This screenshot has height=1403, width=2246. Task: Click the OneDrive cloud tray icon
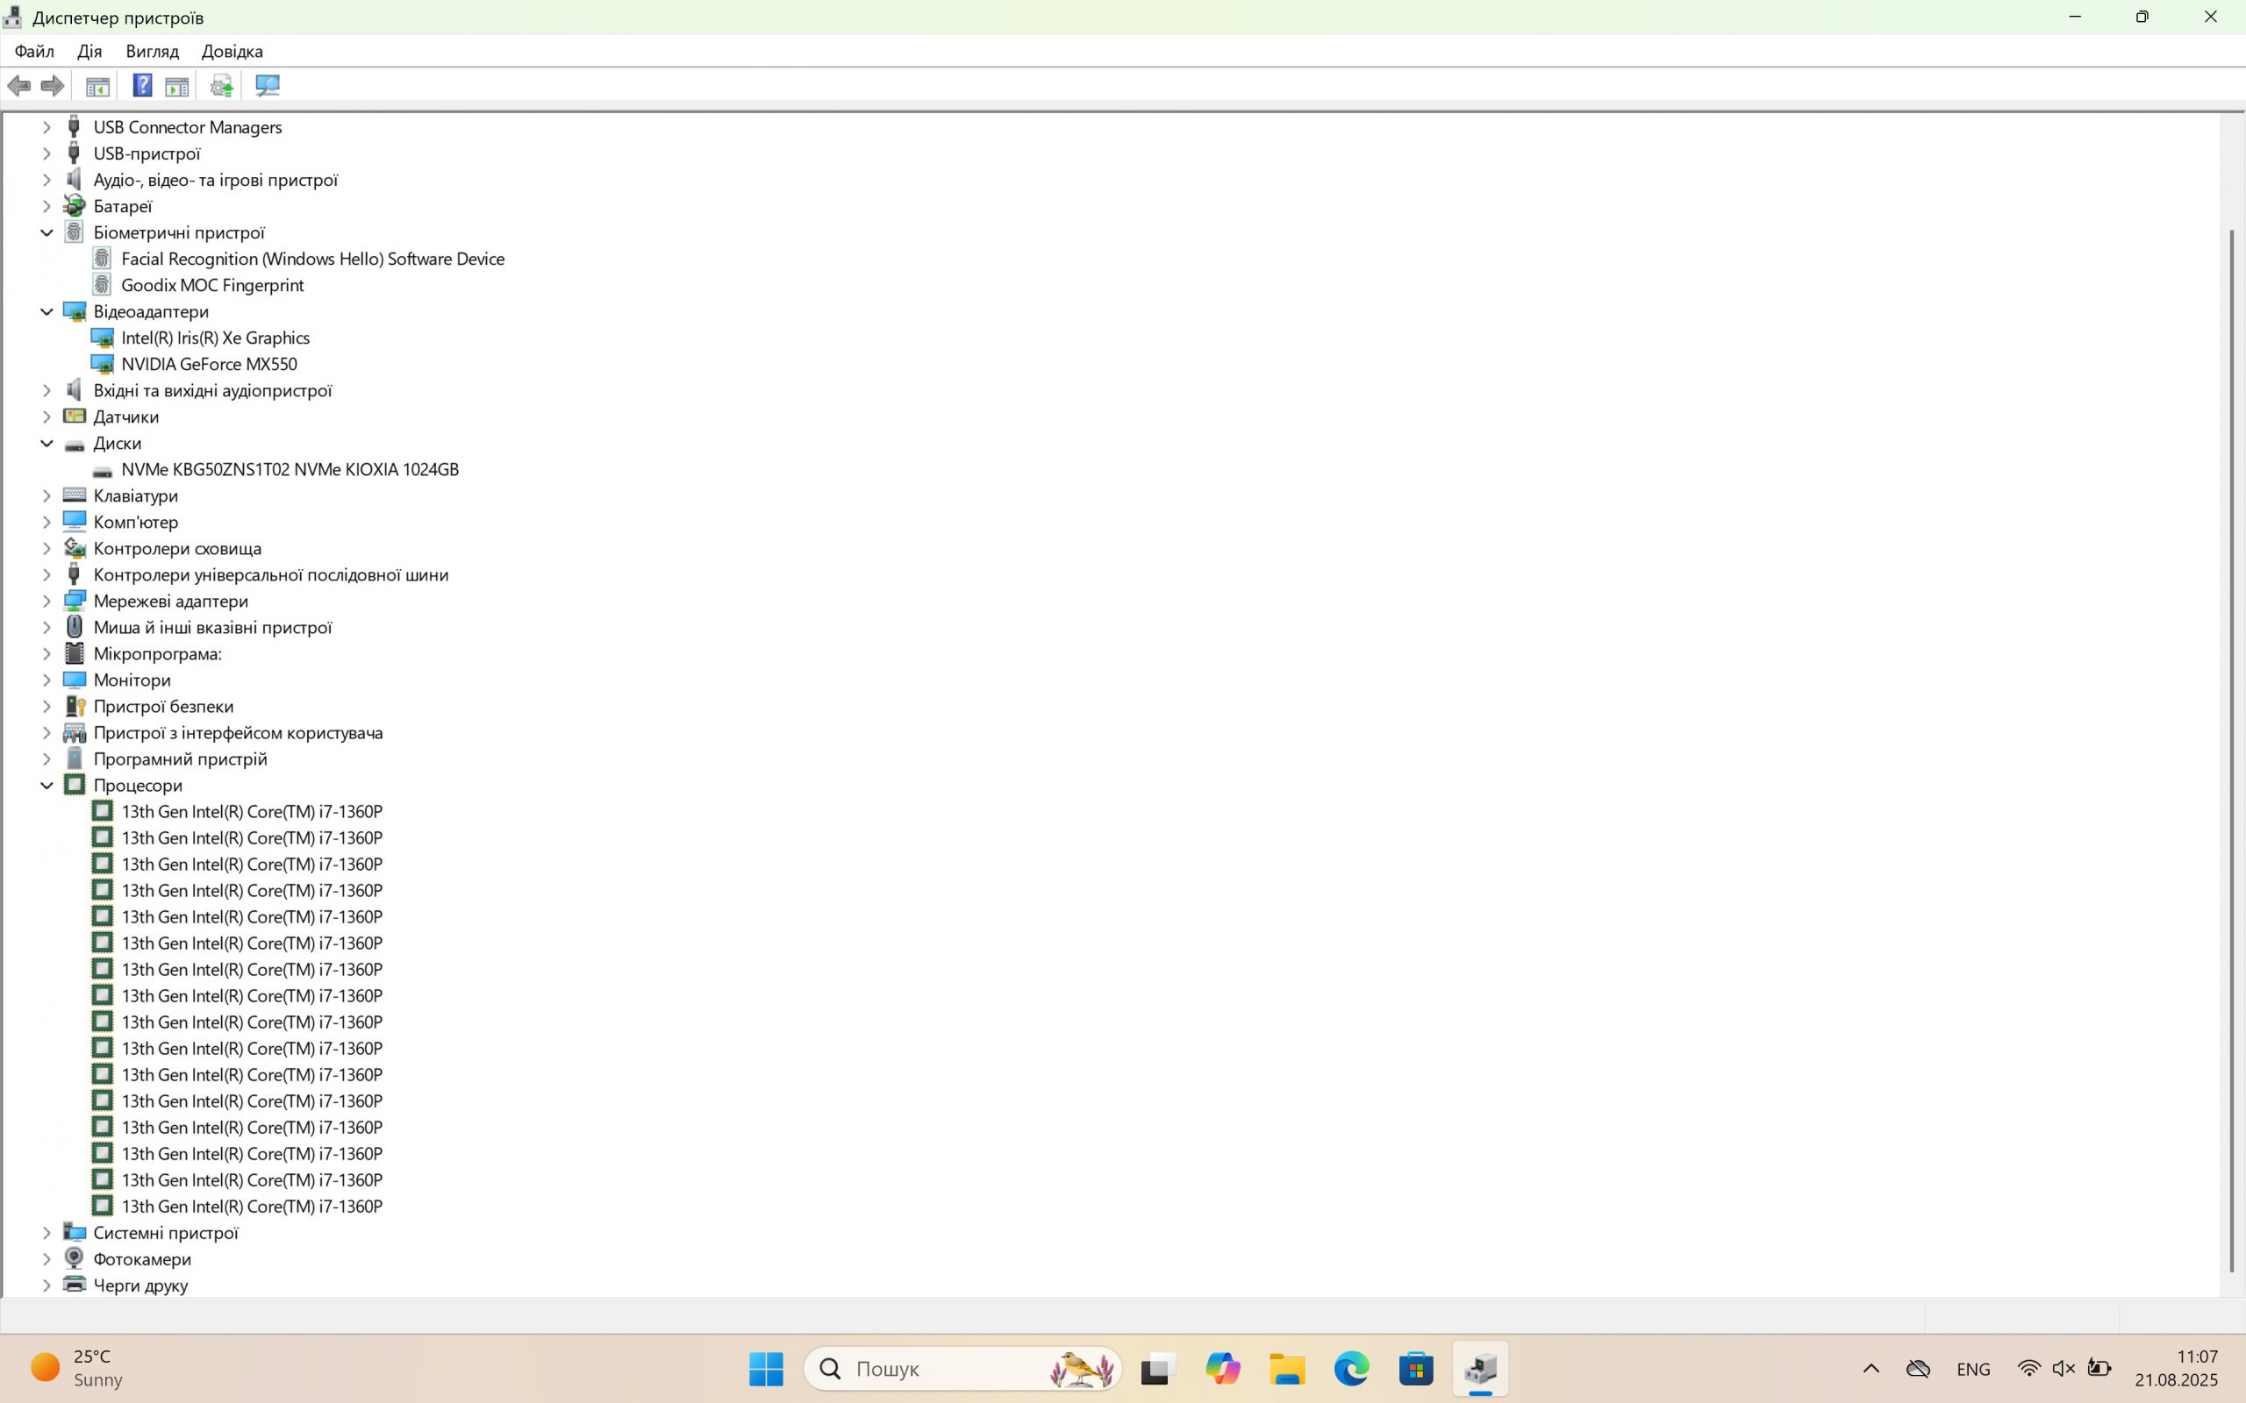coord(1919,1369)
